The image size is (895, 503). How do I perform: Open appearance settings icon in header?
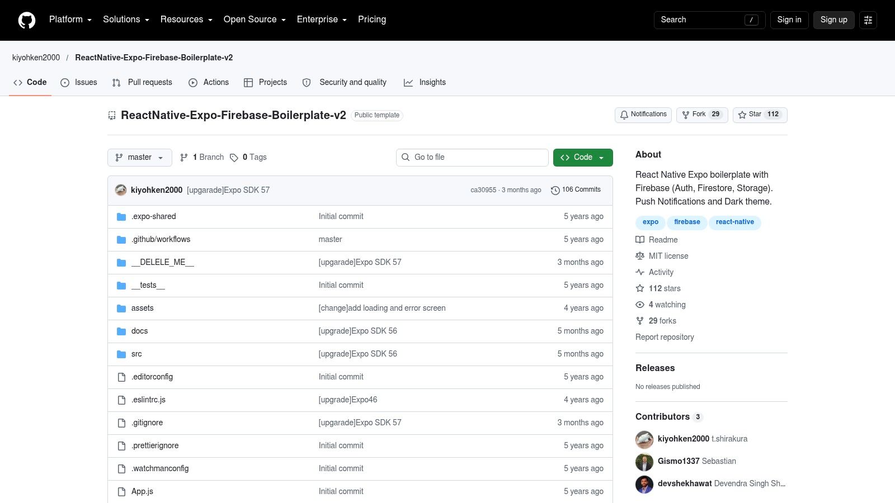click(x=868, y=20)
